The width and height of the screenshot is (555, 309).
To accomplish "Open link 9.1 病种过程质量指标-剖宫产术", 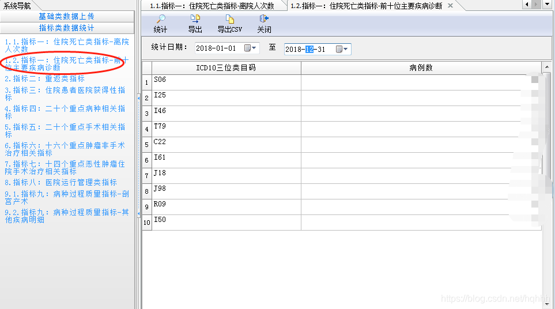I will 66,198.
